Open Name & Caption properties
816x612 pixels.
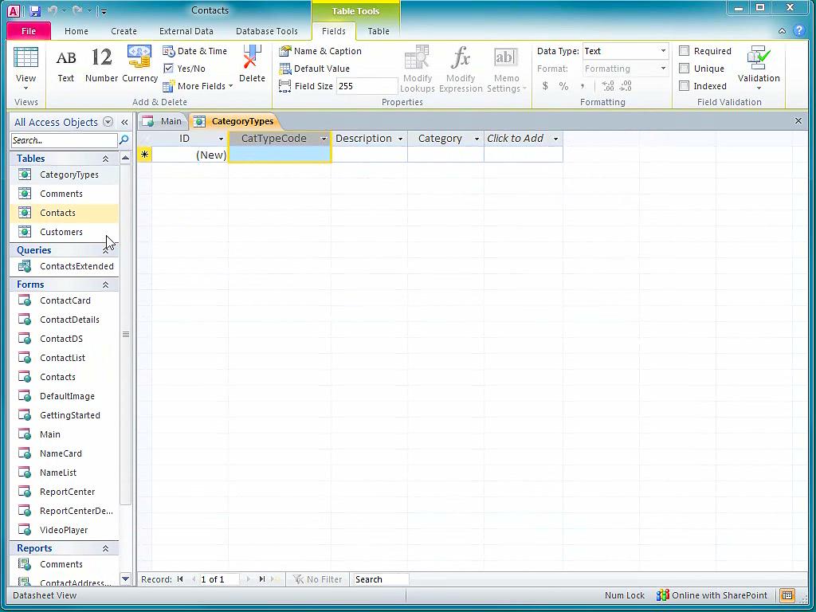[320, 51]
